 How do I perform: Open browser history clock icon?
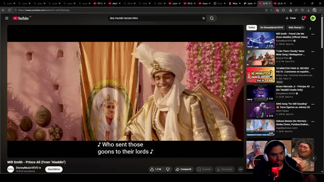302,10
